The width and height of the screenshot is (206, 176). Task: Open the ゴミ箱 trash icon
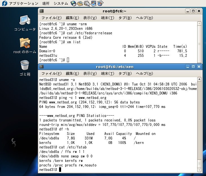25,68
